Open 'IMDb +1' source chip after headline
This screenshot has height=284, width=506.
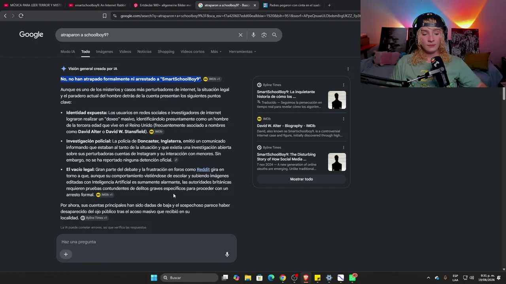(x=211, y=79)
